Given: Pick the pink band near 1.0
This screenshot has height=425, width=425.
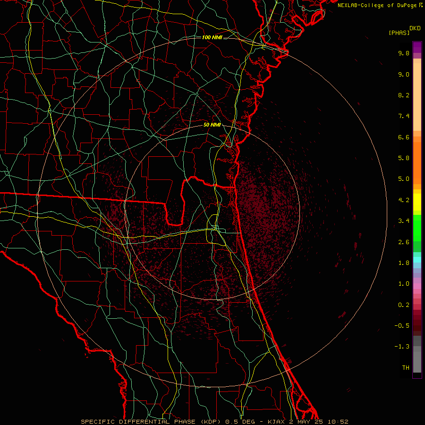Looking at the screenshot, I should (x=417, y=286).
